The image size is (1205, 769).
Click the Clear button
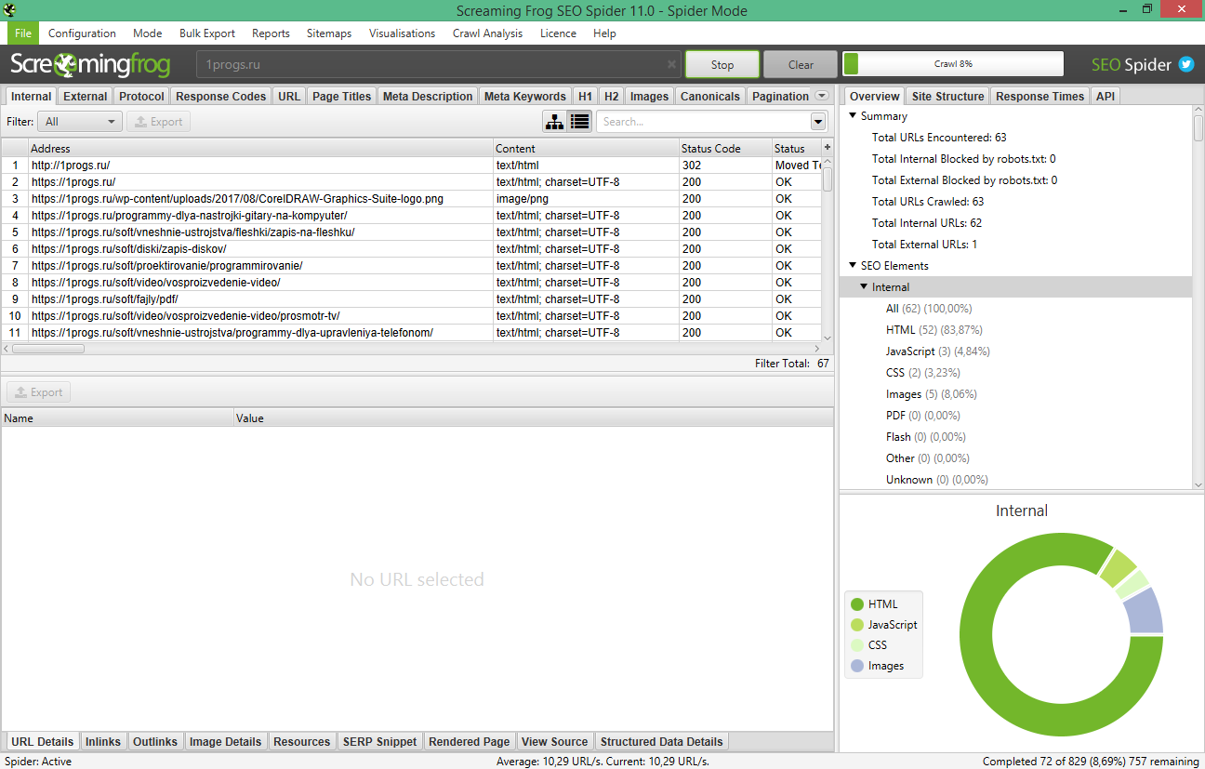801,64
